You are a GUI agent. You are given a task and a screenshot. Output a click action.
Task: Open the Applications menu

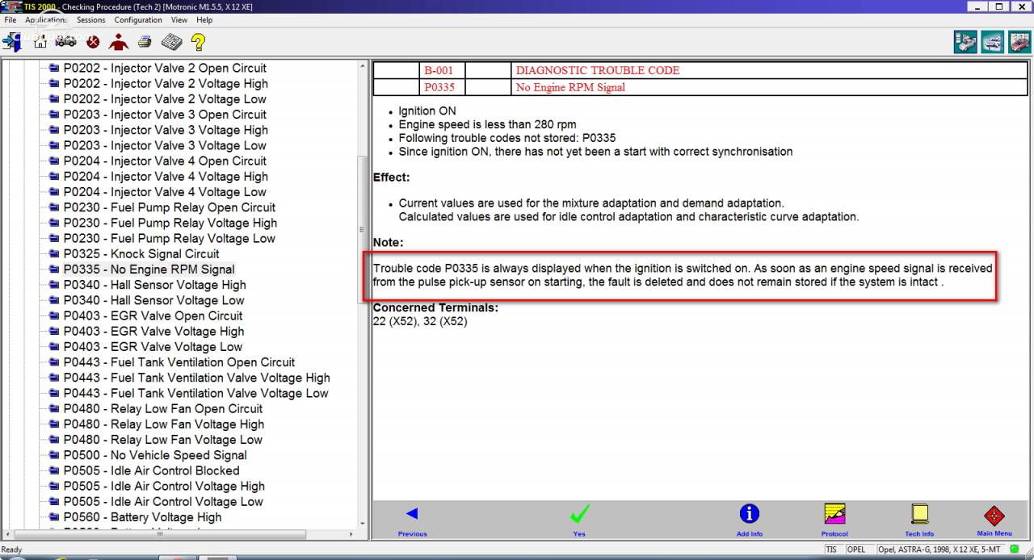pyautogui.click(x=45, y=20)
